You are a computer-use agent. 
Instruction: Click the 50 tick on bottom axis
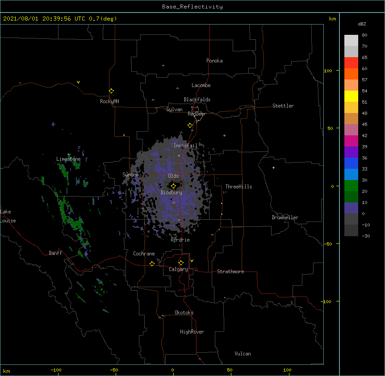coord(230,370)
